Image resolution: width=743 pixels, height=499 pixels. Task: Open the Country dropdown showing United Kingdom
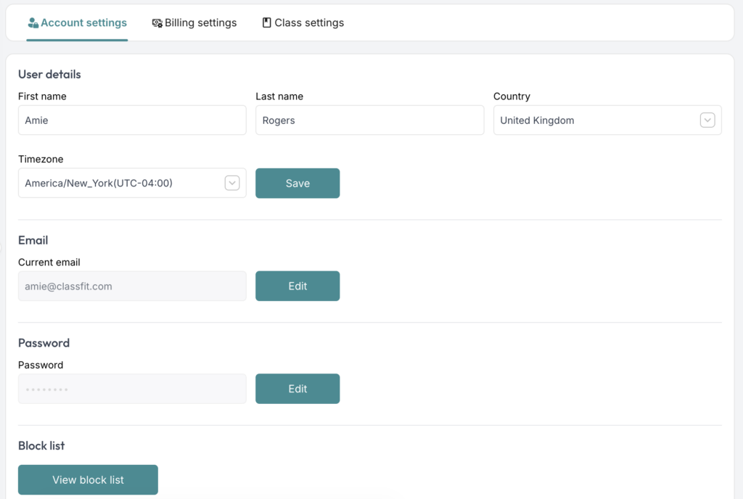tap(607, 120)
